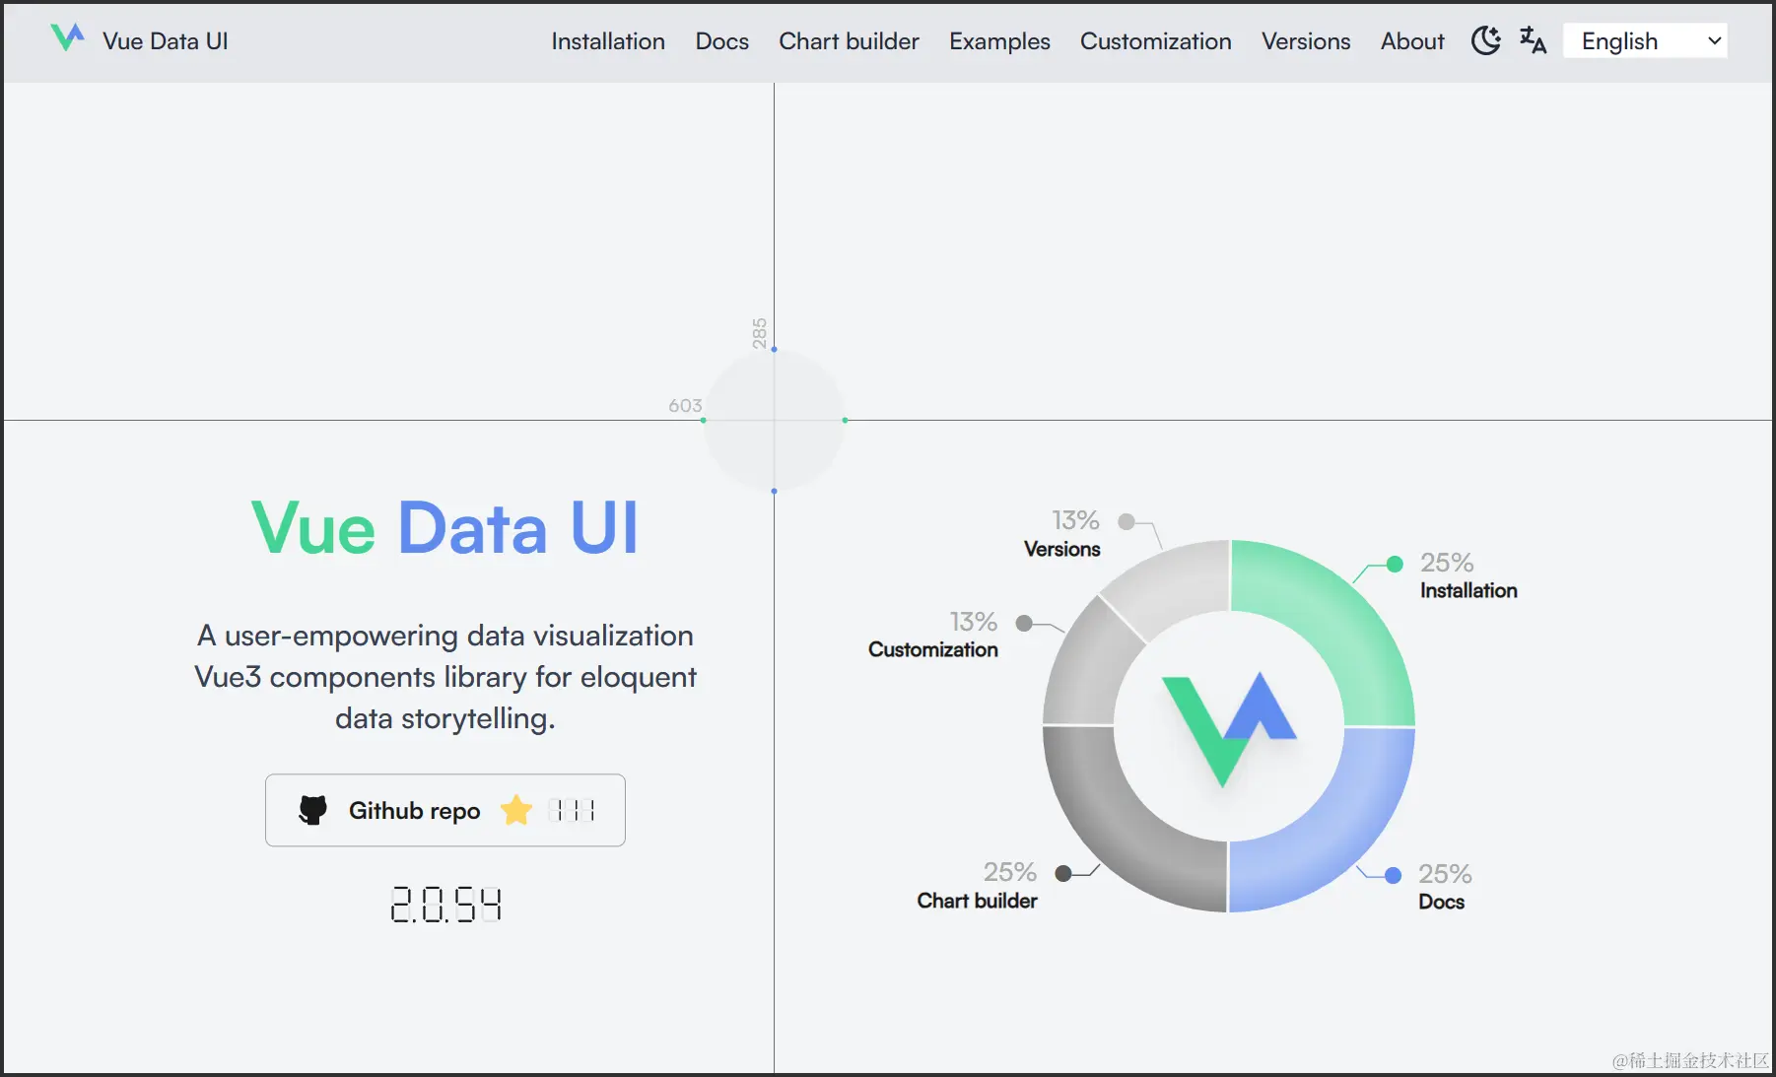Go to the Docs menu item
The image size is (1776, 1077).
(x=721, y=41)
